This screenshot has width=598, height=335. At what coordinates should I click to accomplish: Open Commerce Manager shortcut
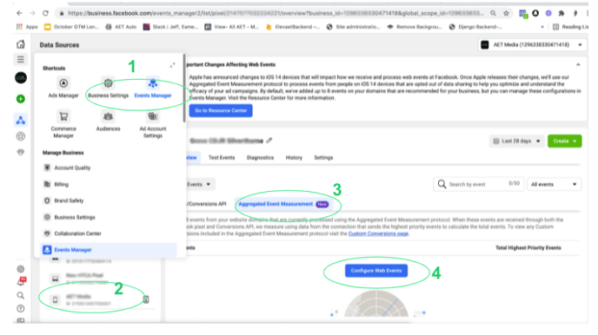click(x=63, y=124)
